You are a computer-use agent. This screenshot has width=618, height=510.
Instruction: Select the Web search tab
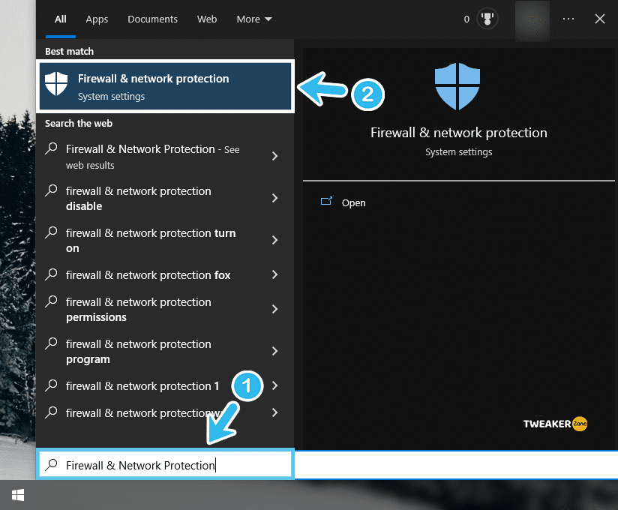[207, 19]
